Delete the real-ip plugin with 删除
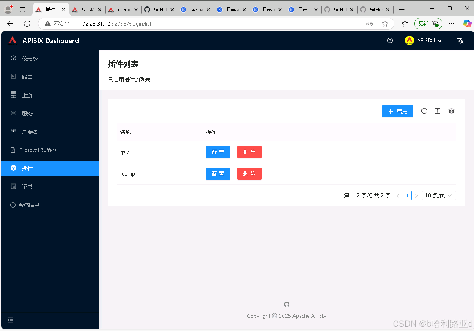Screen dimensions: 474x331 [x=249, y=174]
